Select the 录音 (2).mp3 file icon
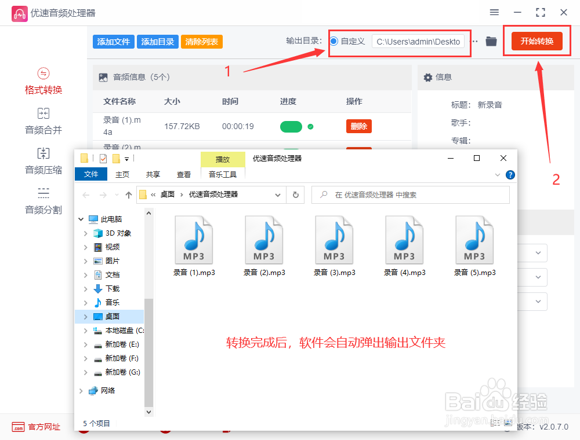580x440 pixels. point(264,240)
